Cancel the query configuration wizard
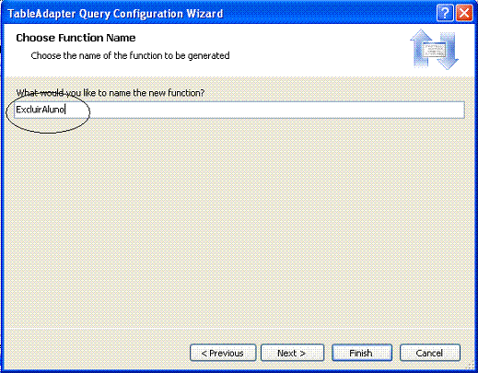 point(430,353)
